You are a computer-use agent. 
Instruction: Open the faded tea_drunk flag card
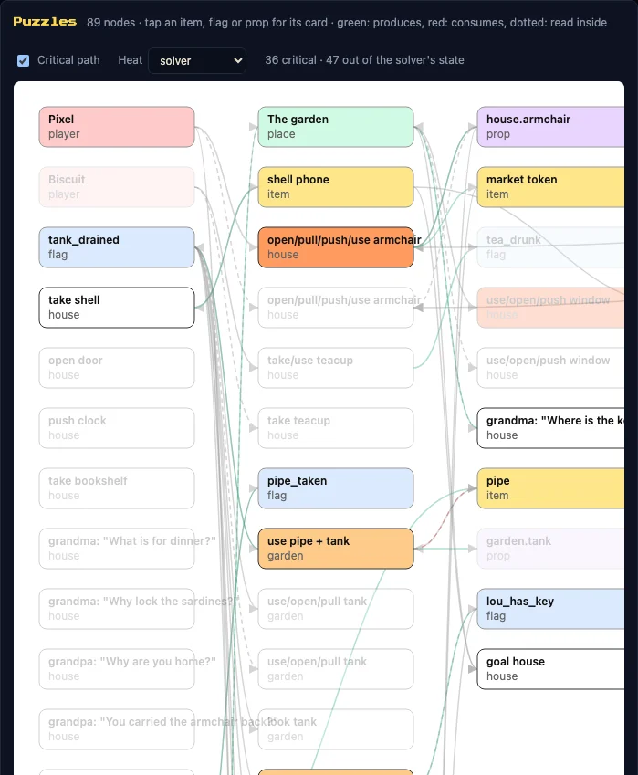pyautogui.click(x=550, y=247)
